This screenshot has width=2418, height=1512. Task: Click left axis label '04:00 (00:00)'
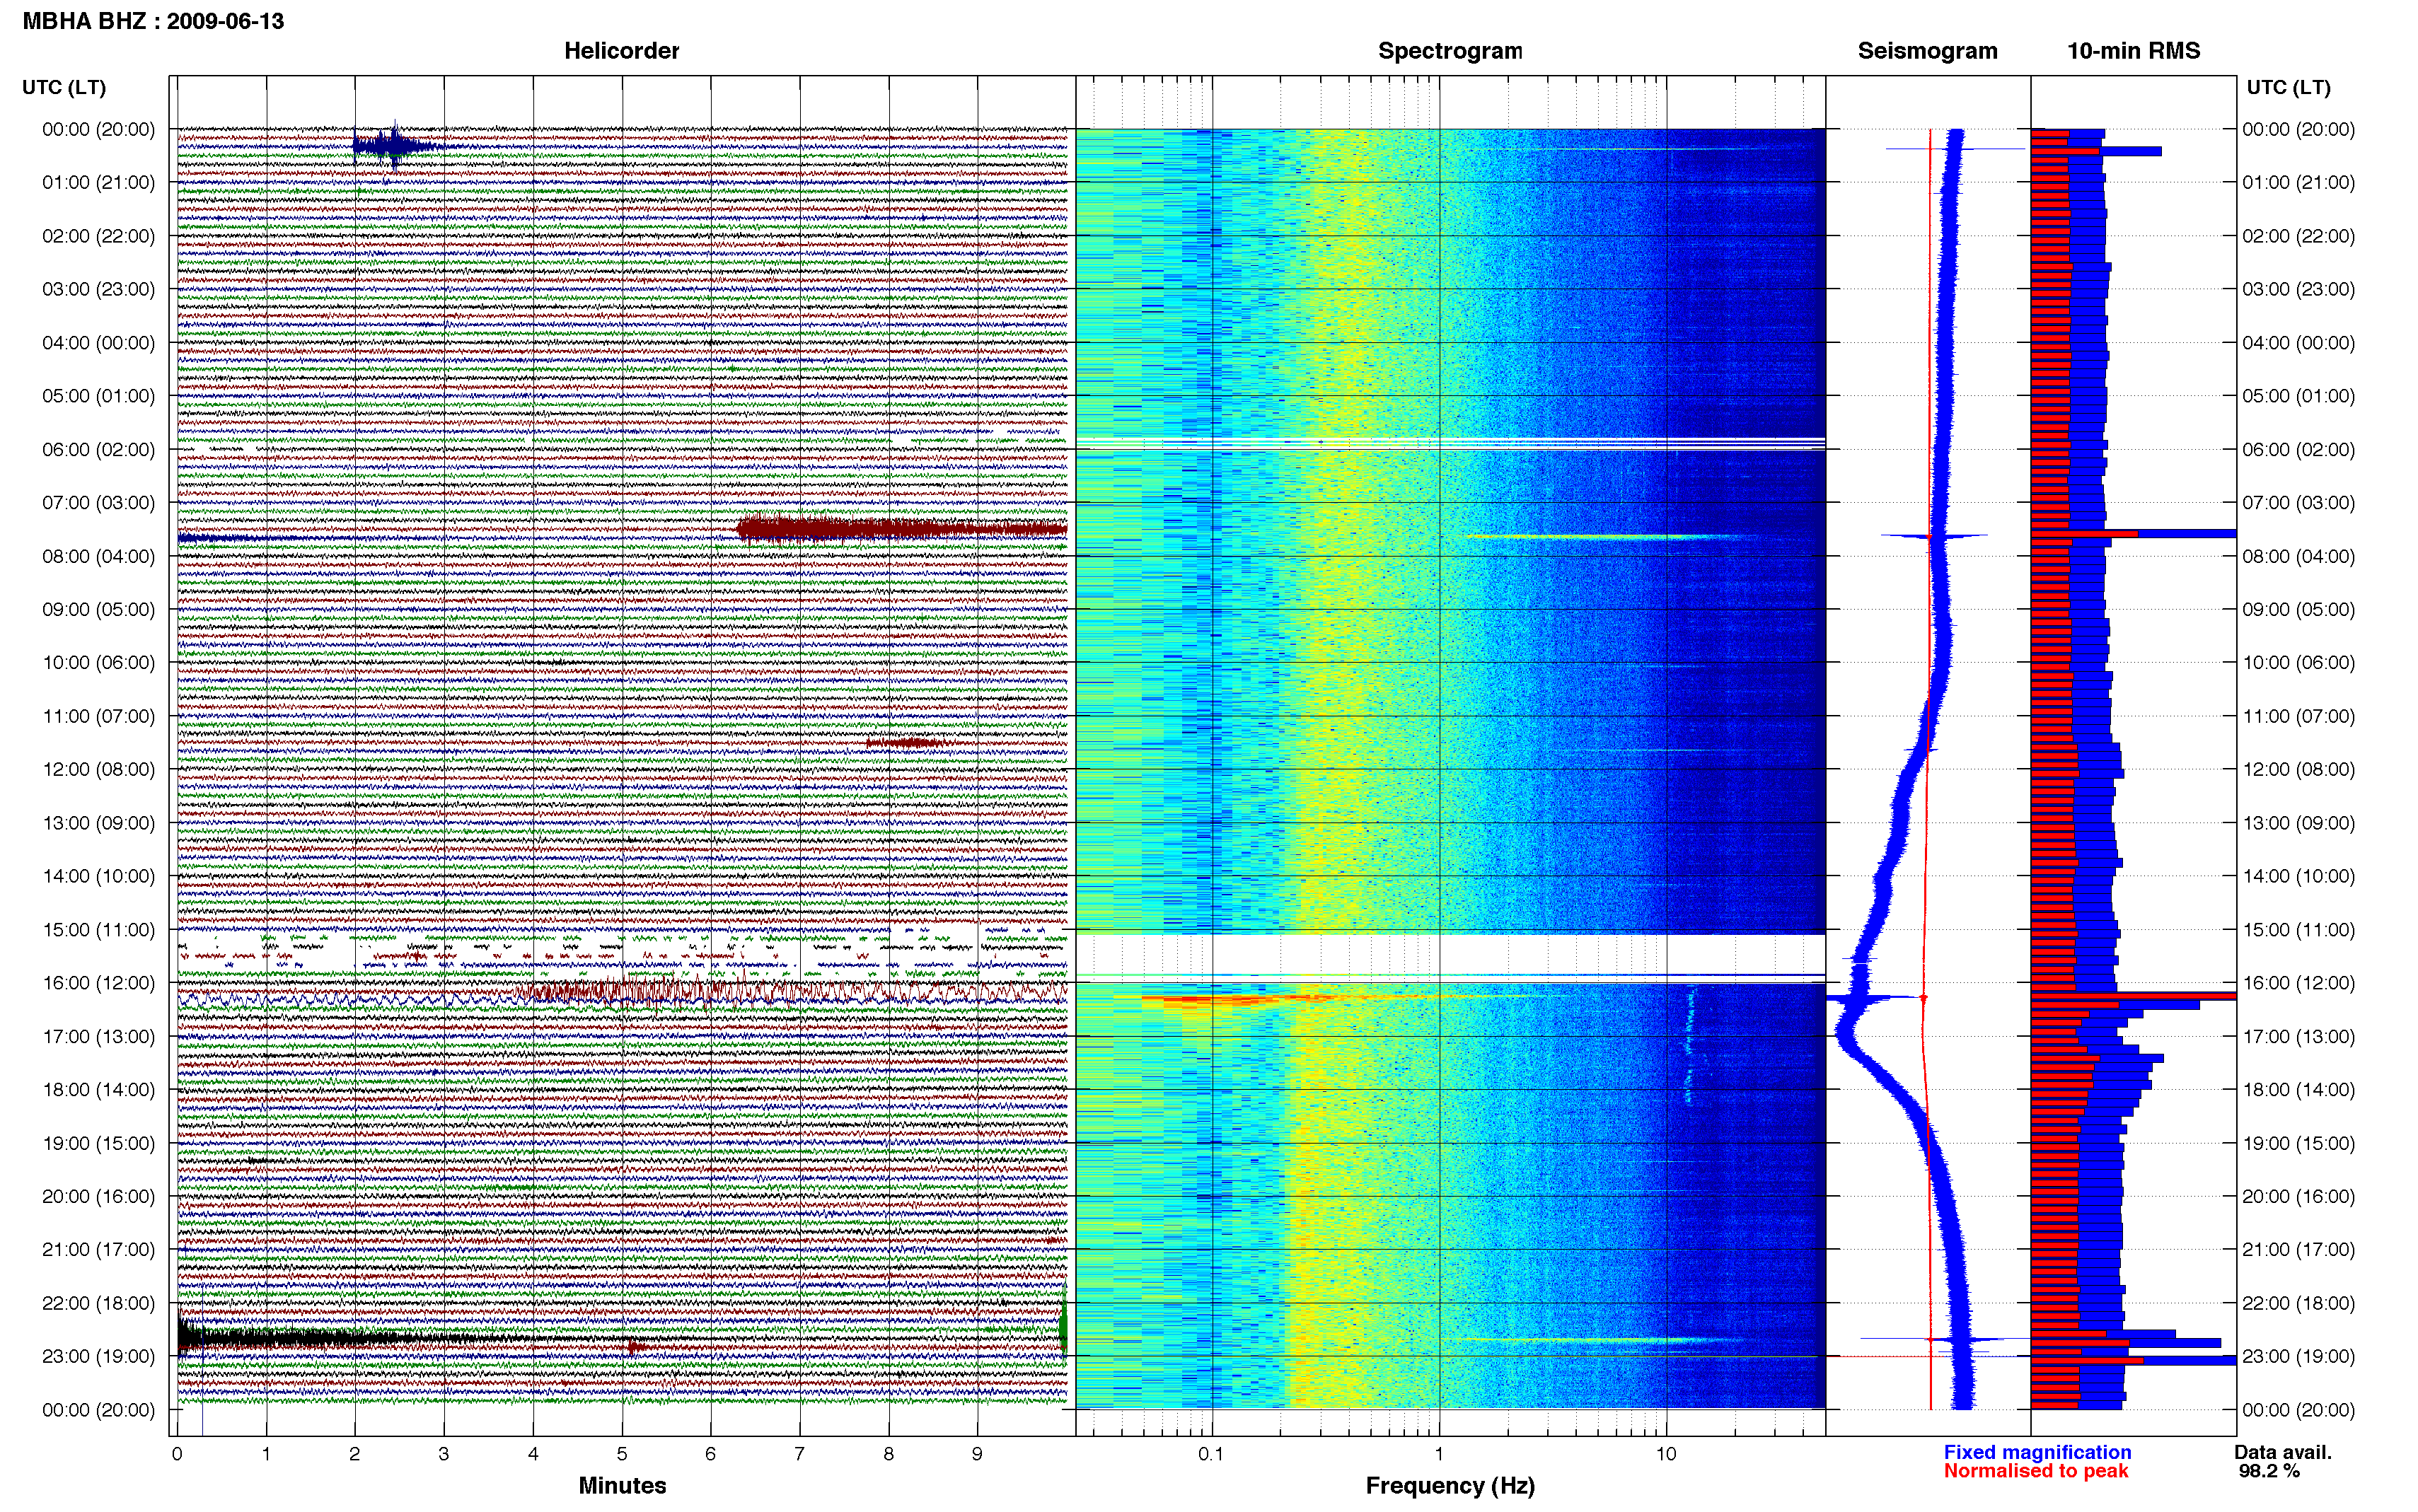coord(98,343)
